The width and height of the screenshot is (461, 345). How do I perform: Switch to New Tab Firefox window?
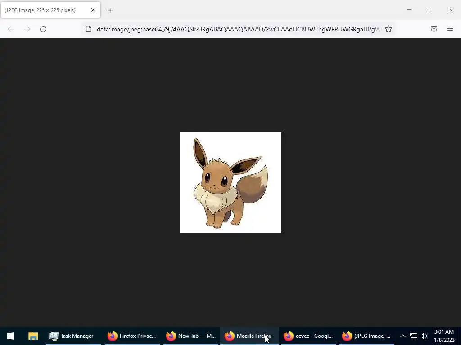click(190, 336)
